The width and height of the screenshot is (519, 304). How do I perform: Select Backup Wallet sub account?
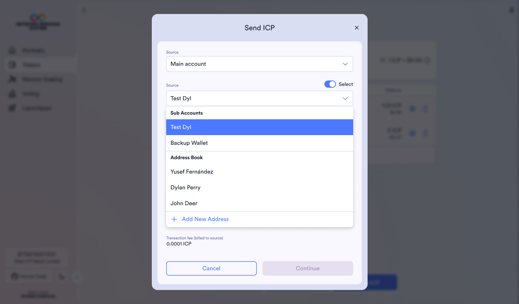click(189, 143)
